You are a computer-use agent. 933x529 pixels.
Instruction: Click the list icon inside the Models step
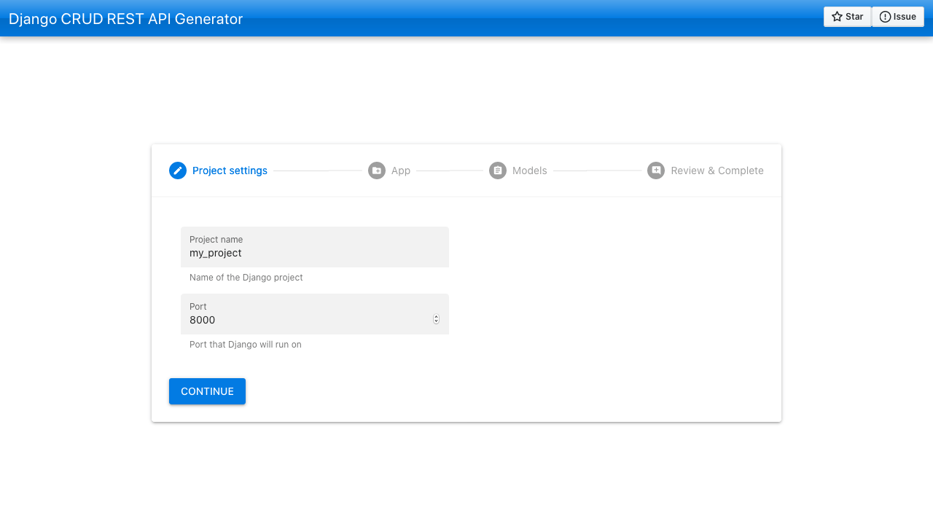click(x=498, y=170)
